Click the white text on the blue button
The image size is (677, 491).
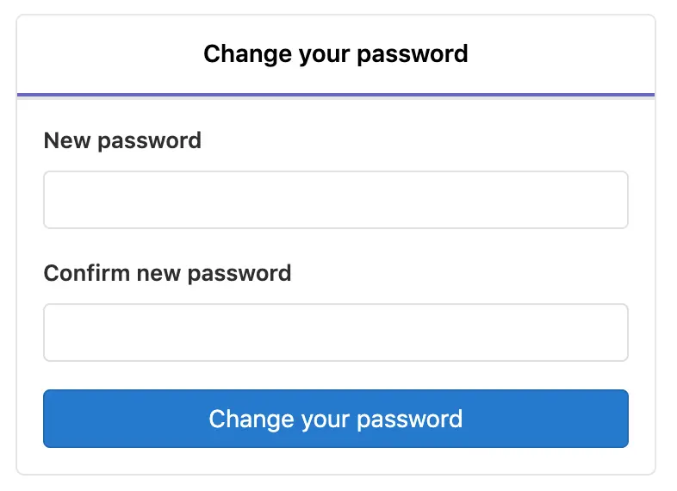coord(335,420)
